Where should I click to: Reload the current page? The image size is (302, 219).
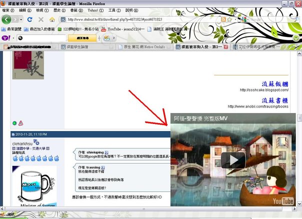[x=30, y=19]
